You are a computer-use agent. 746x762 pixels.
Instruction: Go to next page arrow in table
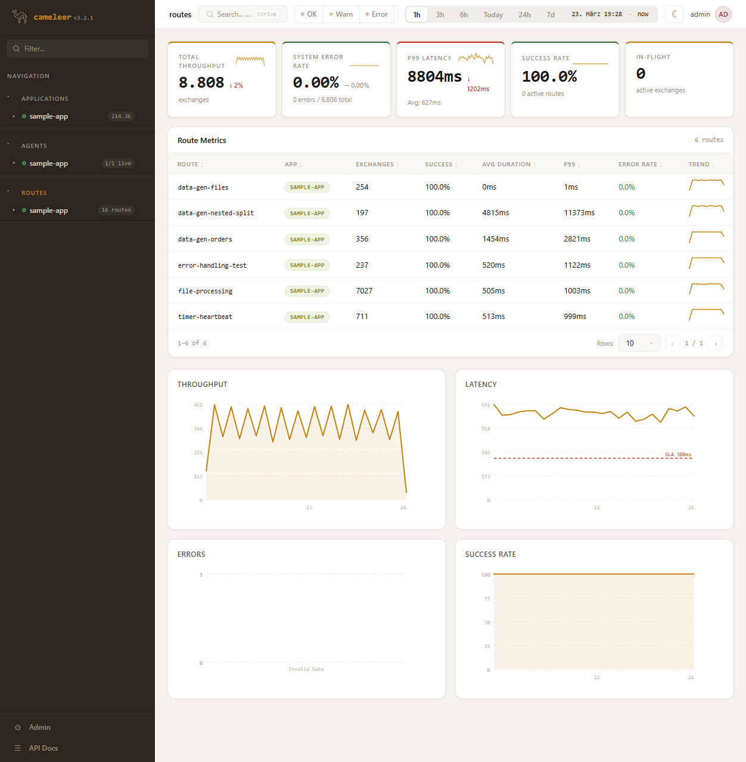tap(716, 343)
